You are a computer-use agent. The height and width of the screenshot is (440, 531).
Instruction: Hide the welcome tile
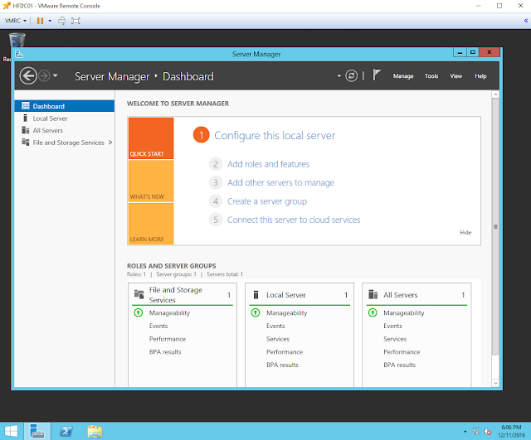tap(465, 232)
